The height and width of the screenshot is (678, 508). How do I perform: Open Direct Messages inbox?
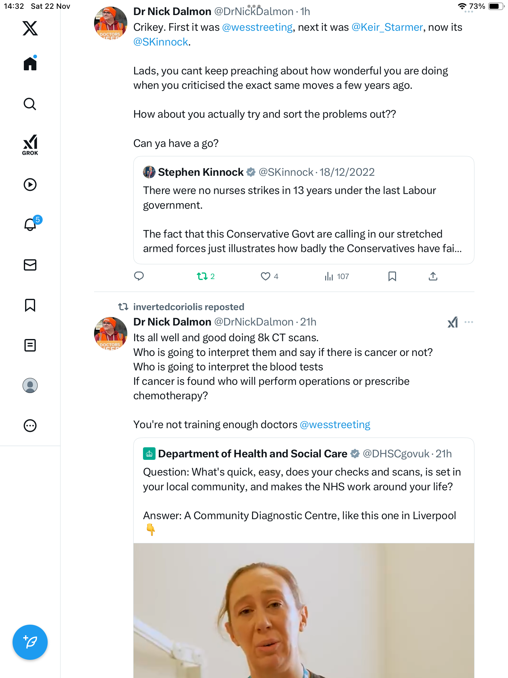[x=30, y=265]
